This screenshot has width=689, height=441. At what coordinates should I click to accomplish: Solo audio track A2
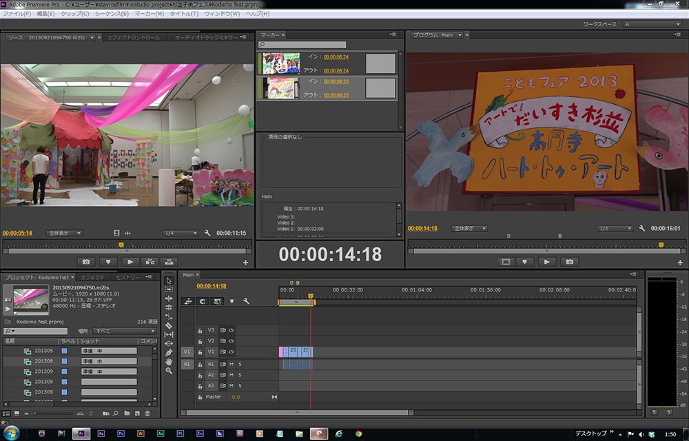[240, 375]
